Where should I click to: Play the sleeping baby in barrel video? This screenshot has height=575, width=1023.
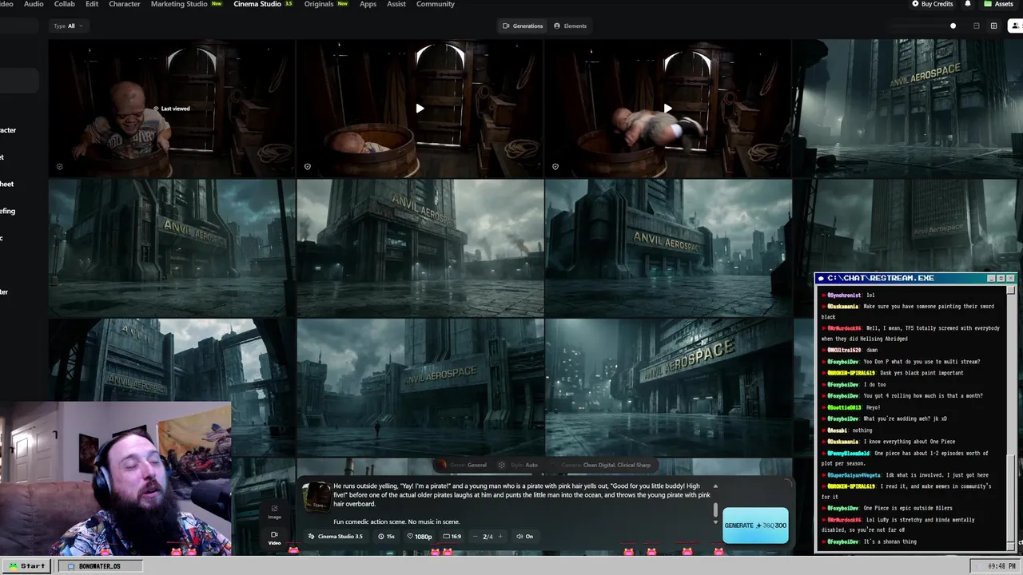pyautogui.click(x=420, y=109)
